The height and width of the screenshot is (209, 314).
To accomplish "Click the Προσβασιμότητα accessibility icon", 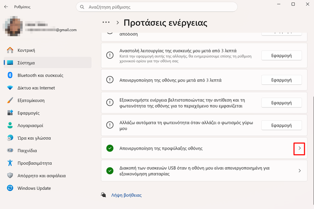I will (x=10, y=163).
